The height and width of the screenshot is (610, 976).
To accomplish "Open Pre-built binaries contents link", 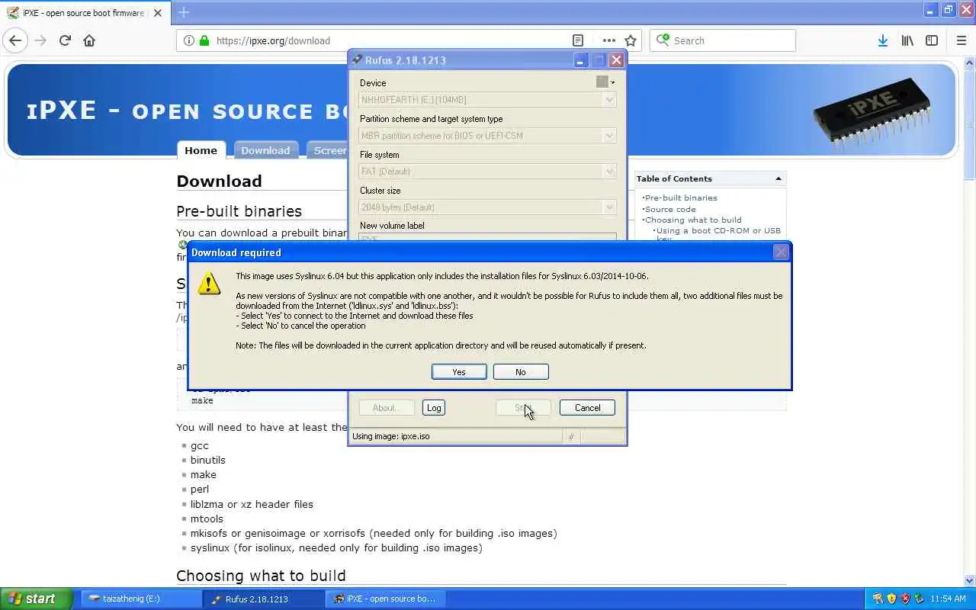I will [x=681, y=197].
